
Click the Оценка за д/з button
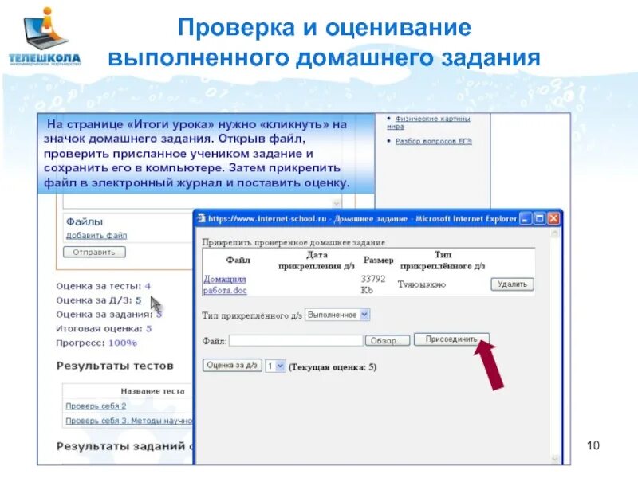point(232,365)
